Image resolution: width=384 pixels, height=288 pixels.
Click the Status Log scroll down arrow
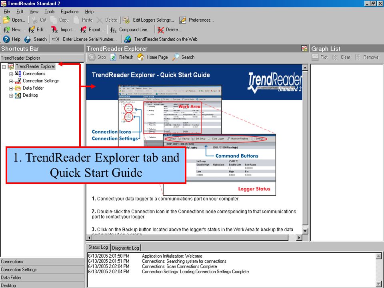[x=379, y=284]
